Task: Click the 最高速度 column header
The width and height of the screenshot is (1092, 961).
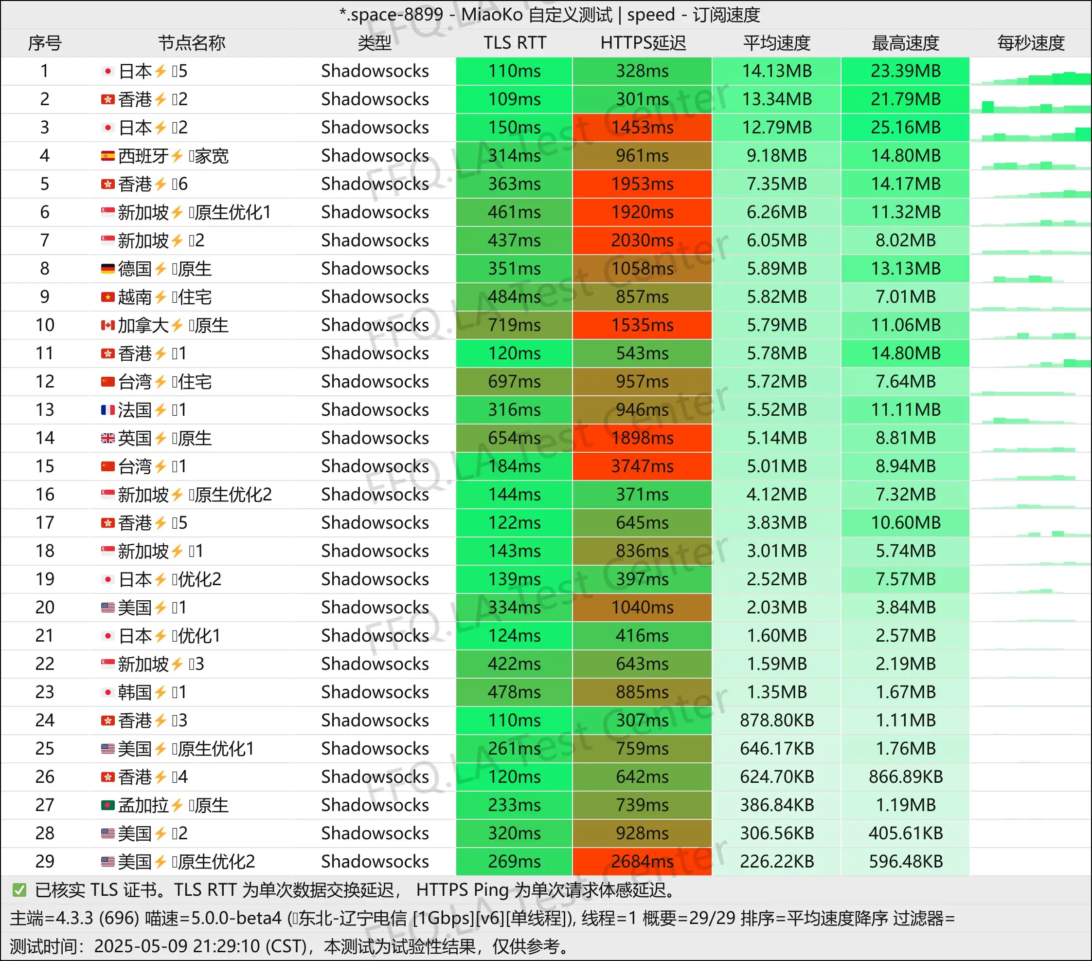Action: [x=906, y=43]
